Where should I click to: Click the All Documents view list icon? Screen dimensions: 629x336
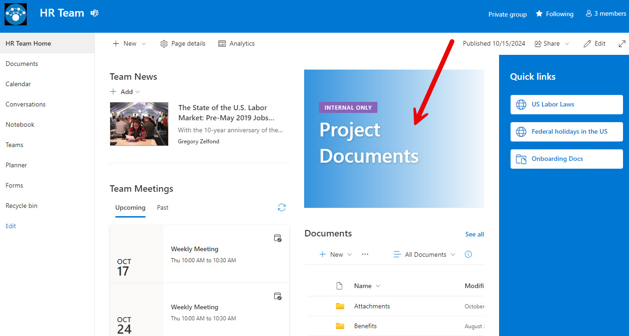(x=397, y=254)
